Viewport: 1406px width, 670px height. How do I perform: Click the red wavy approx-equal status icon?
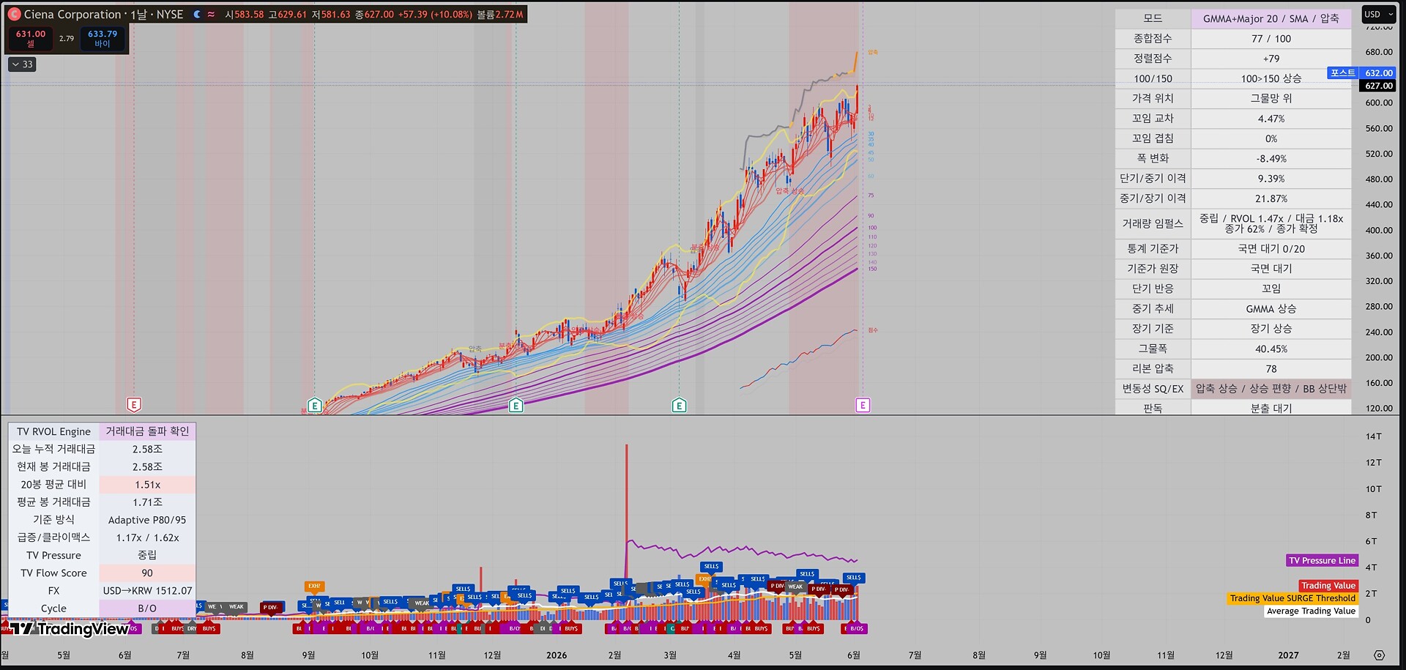coord(212,15)
